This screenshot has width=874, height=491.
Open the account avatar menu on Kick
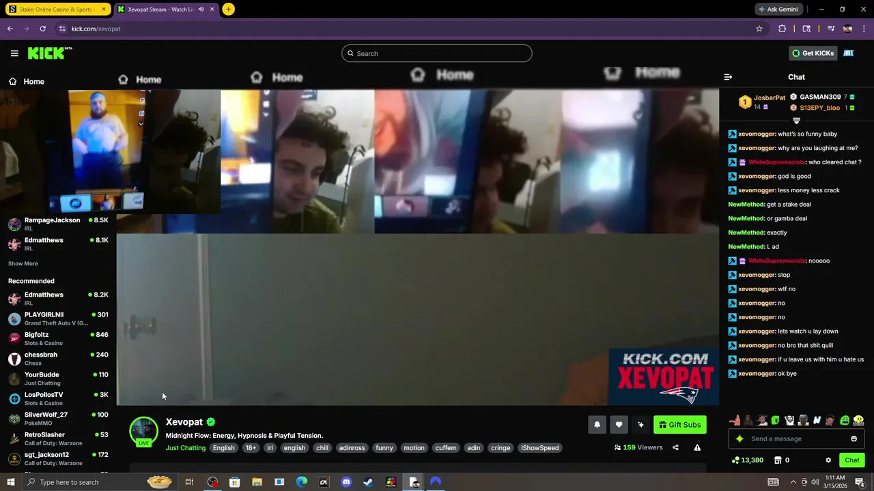click(x=849, y=53)
